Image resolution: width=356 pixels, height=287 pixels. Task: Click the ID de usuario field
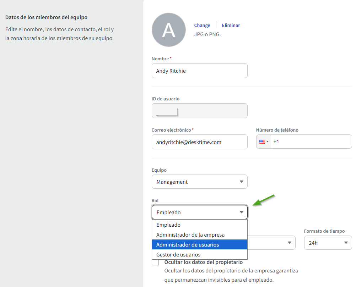click(x=199, y=111)
